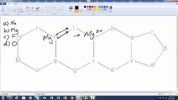Select the Pencil tool

(27, 8)
